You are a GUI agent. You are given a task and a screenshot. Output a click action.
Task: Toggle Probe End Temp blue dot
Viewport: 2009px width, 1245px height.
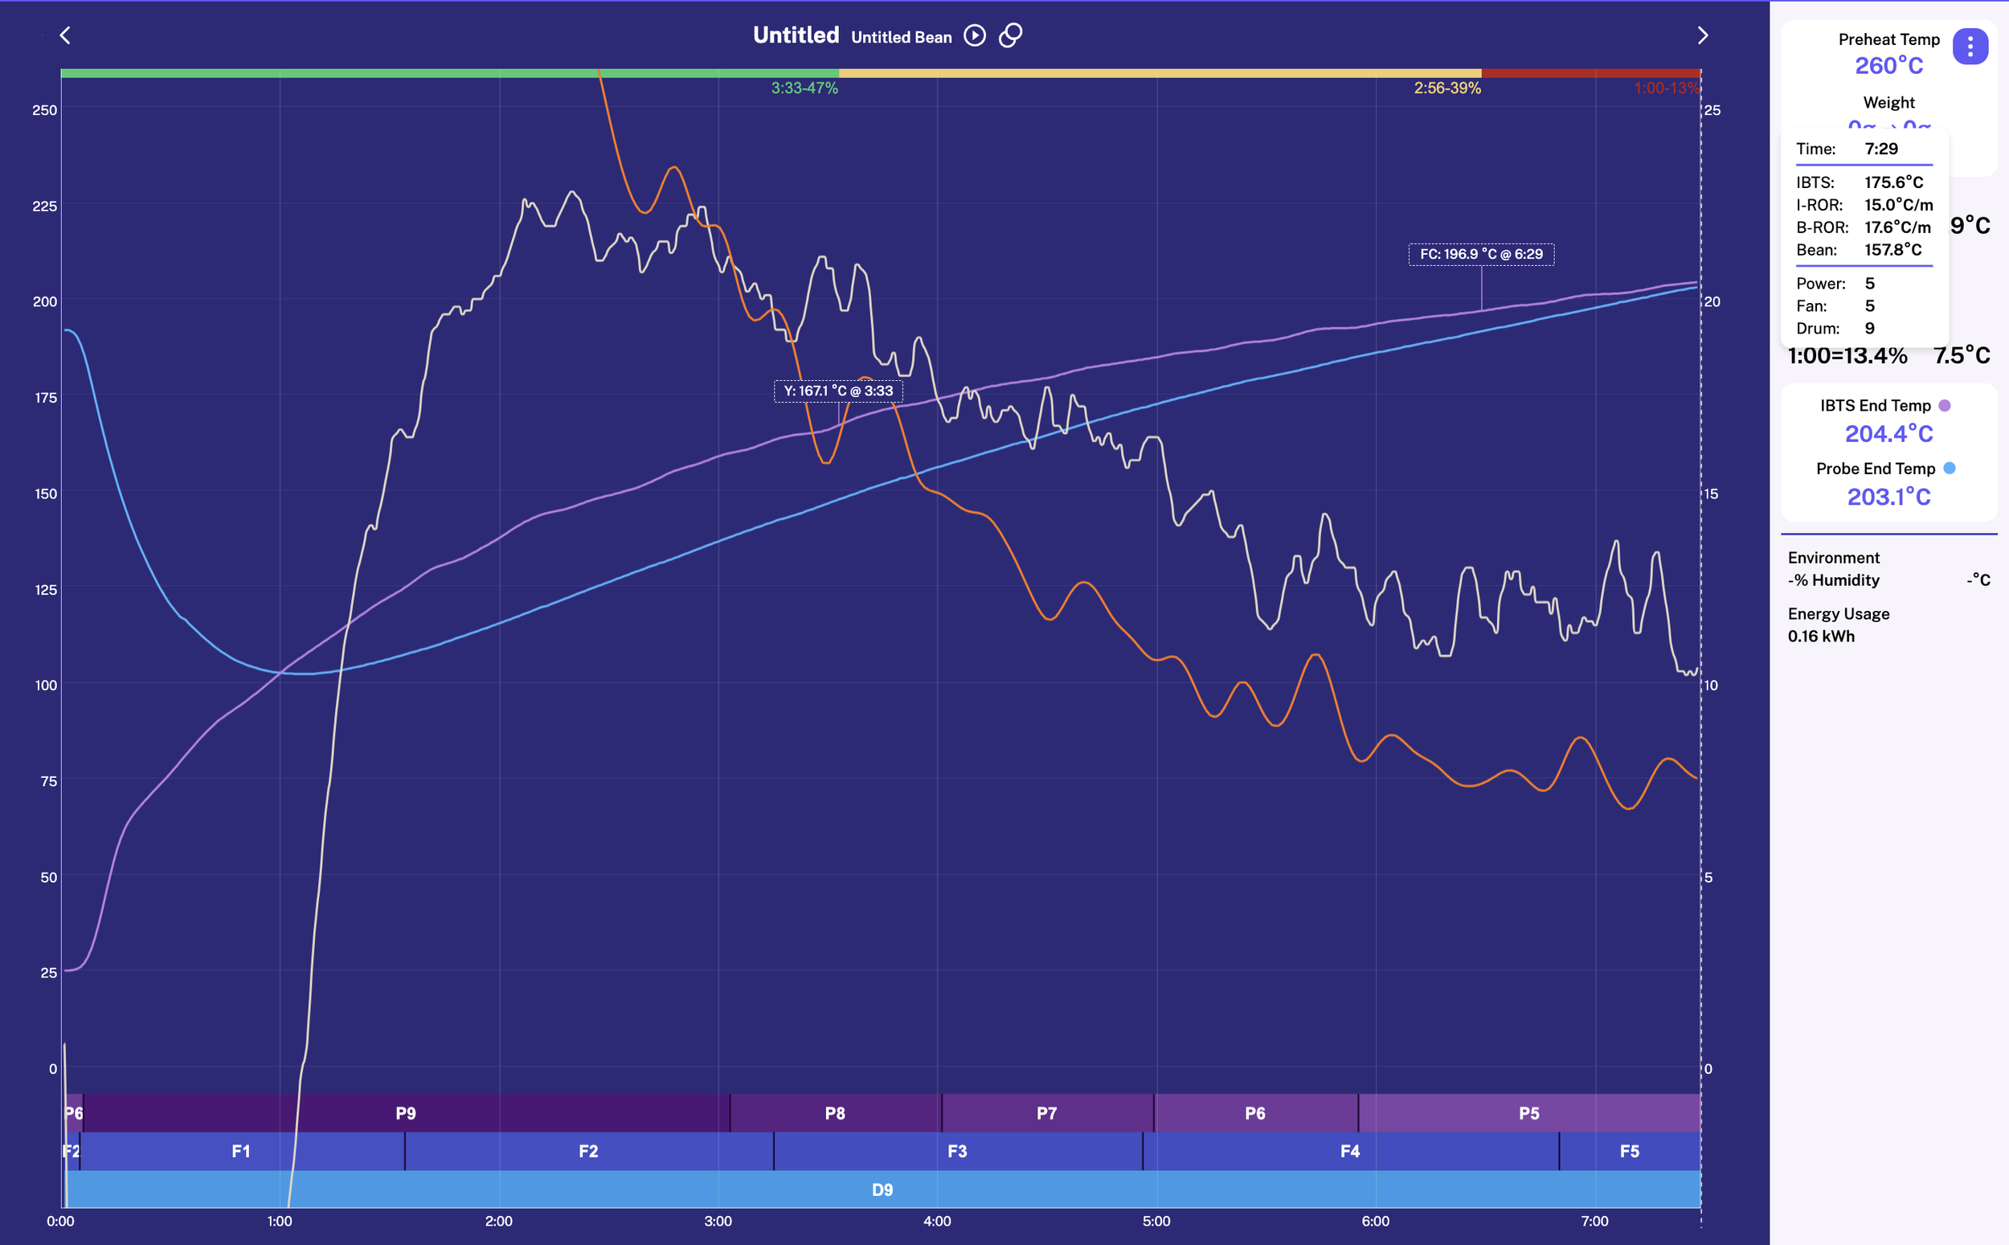[x=1949, y=469]
